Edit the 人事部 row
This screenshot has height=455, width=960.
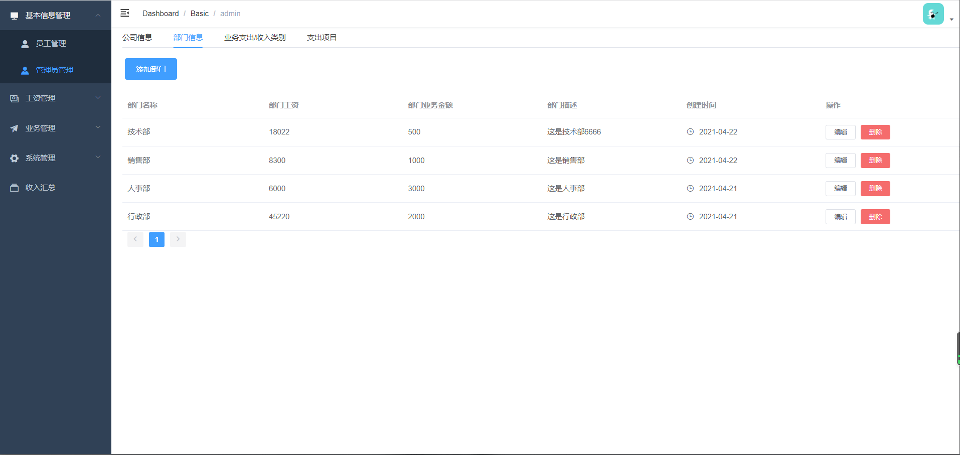[x=841, y=189]
